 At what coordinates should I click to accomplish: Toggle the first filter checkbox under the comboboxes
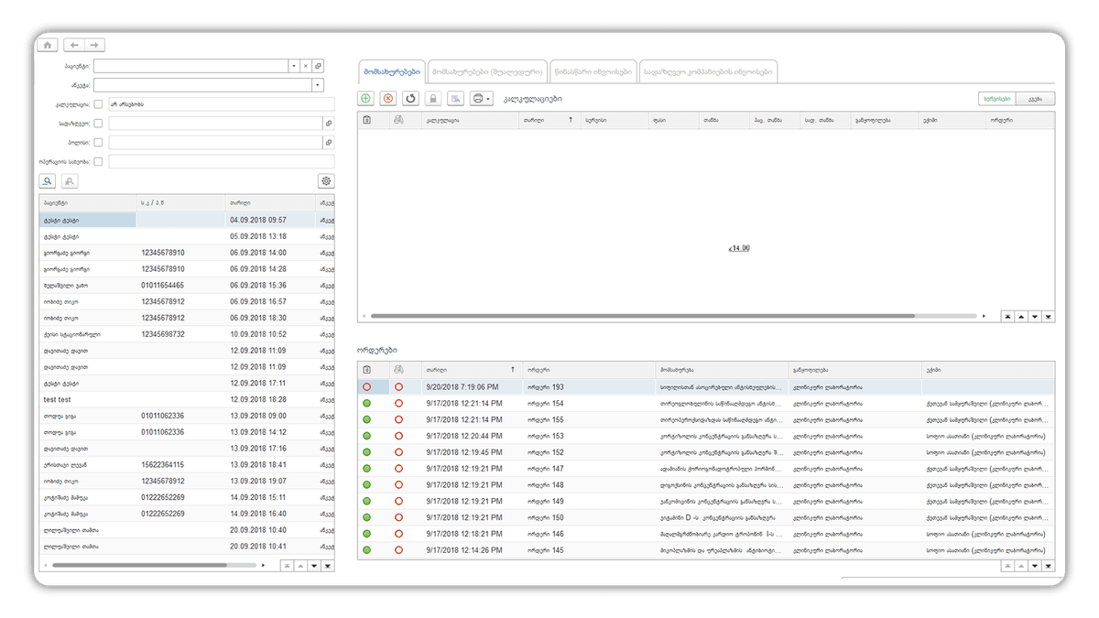(x=98, y=104)
